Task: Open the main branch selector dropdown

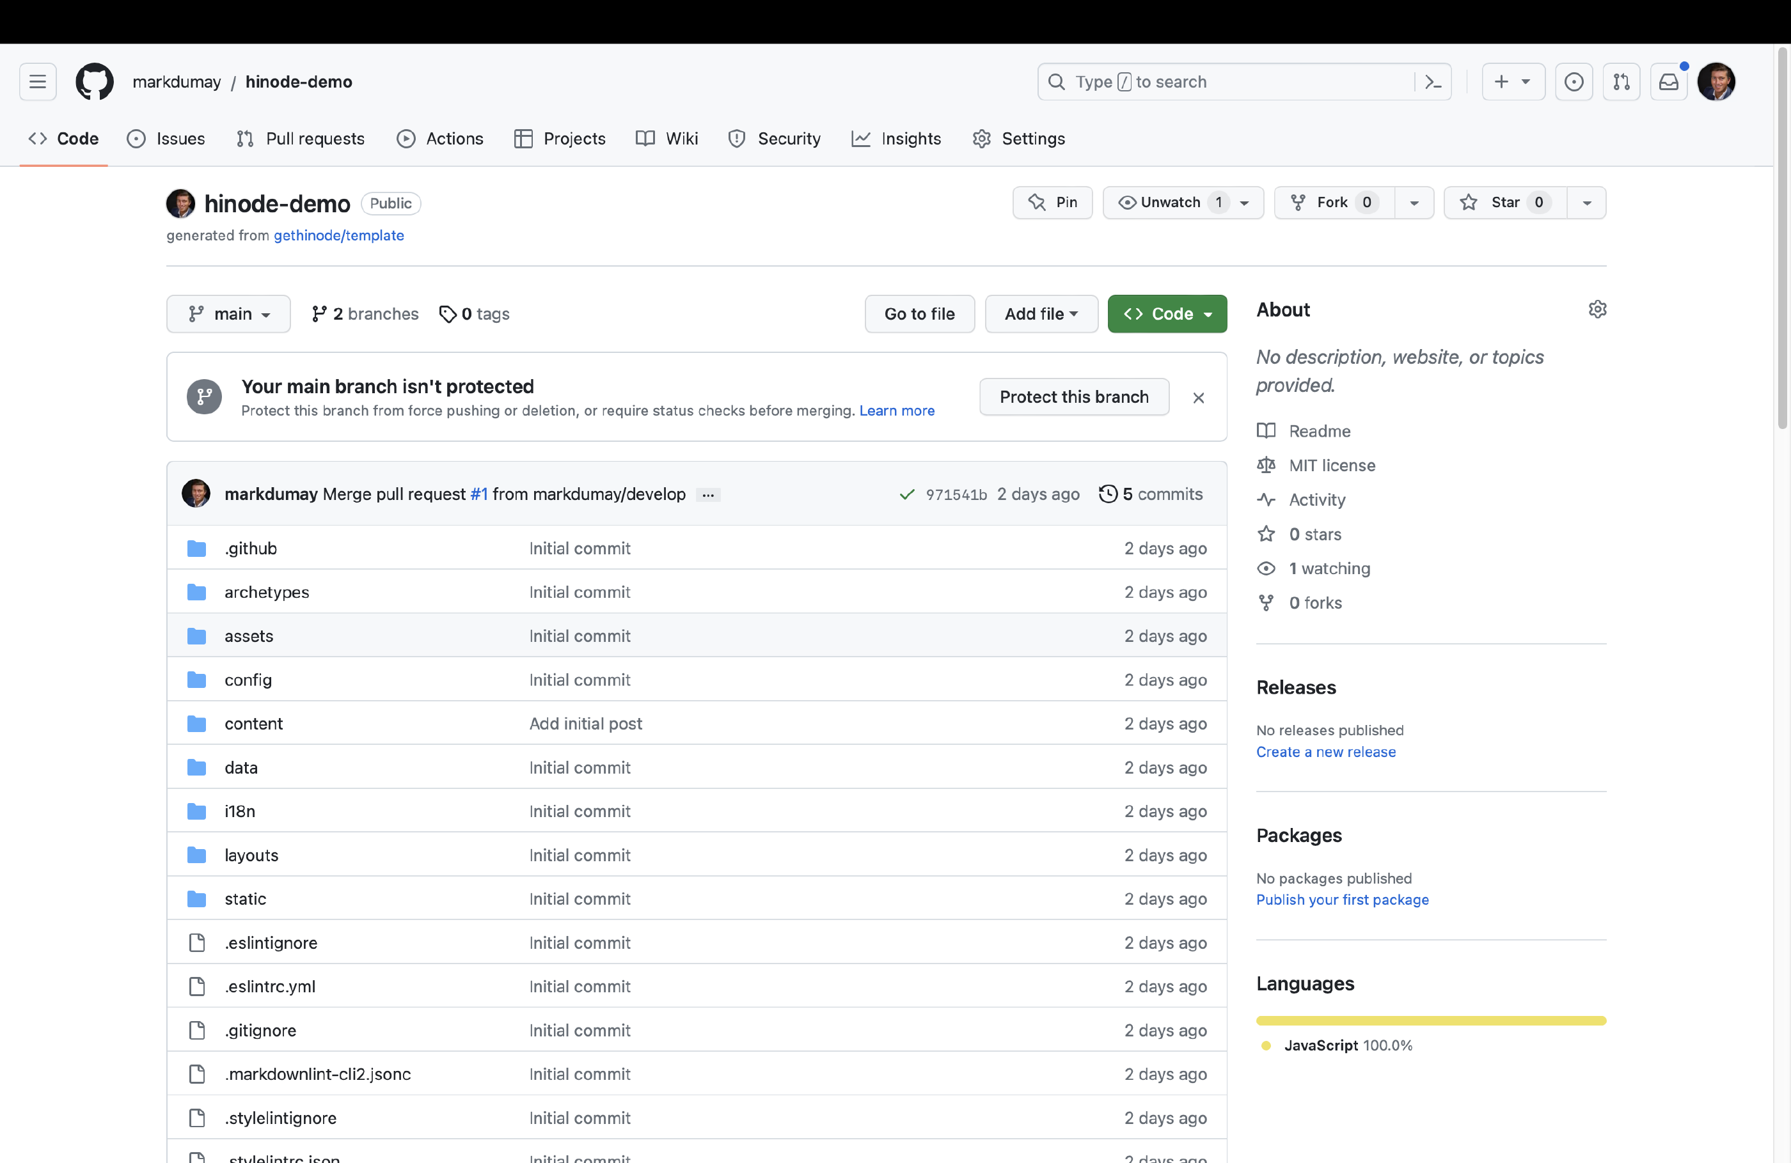Action: (x=228, y=314)
